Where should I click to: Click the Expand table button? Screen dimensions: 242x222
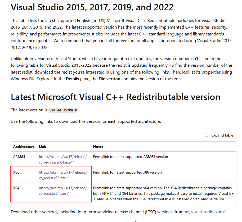pyautogui.click(x=219, y=135)
